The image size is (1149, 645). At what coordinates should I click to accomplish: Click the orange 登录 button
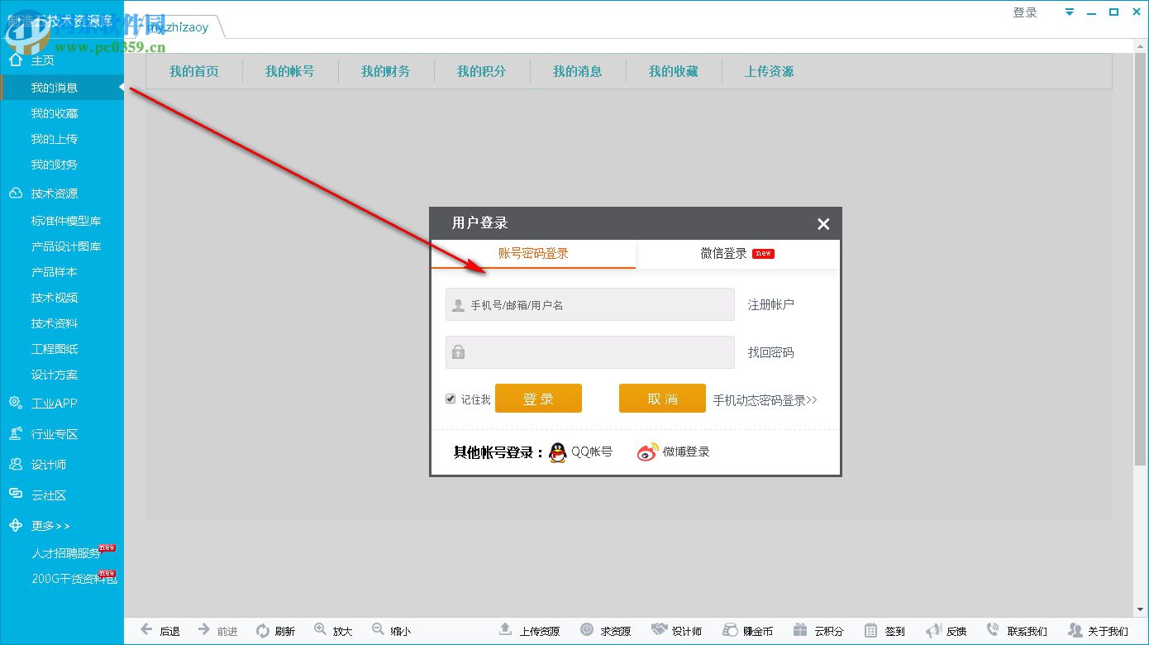[538, 399]
